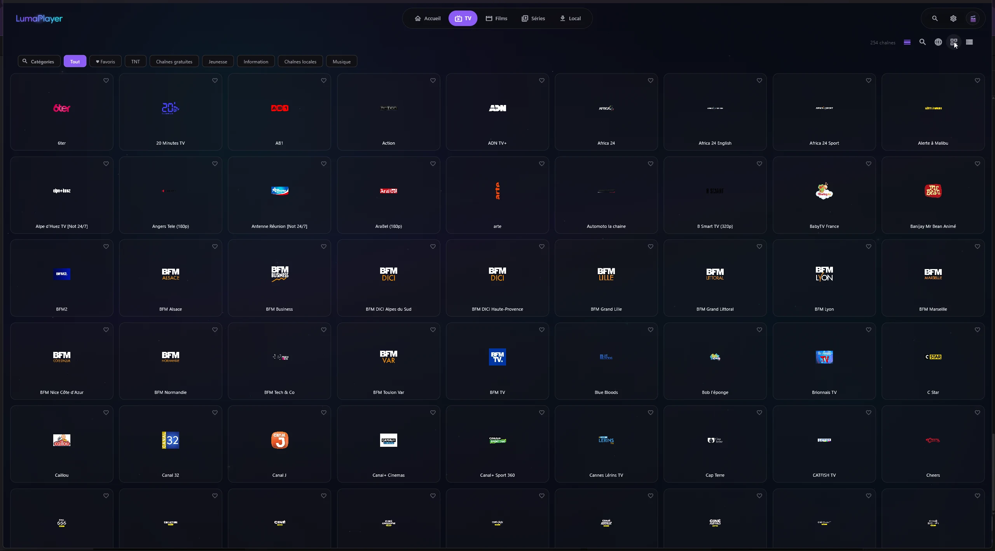Click the BFM Grand Littoral card

pyautogui.click(x=715, y=278)
